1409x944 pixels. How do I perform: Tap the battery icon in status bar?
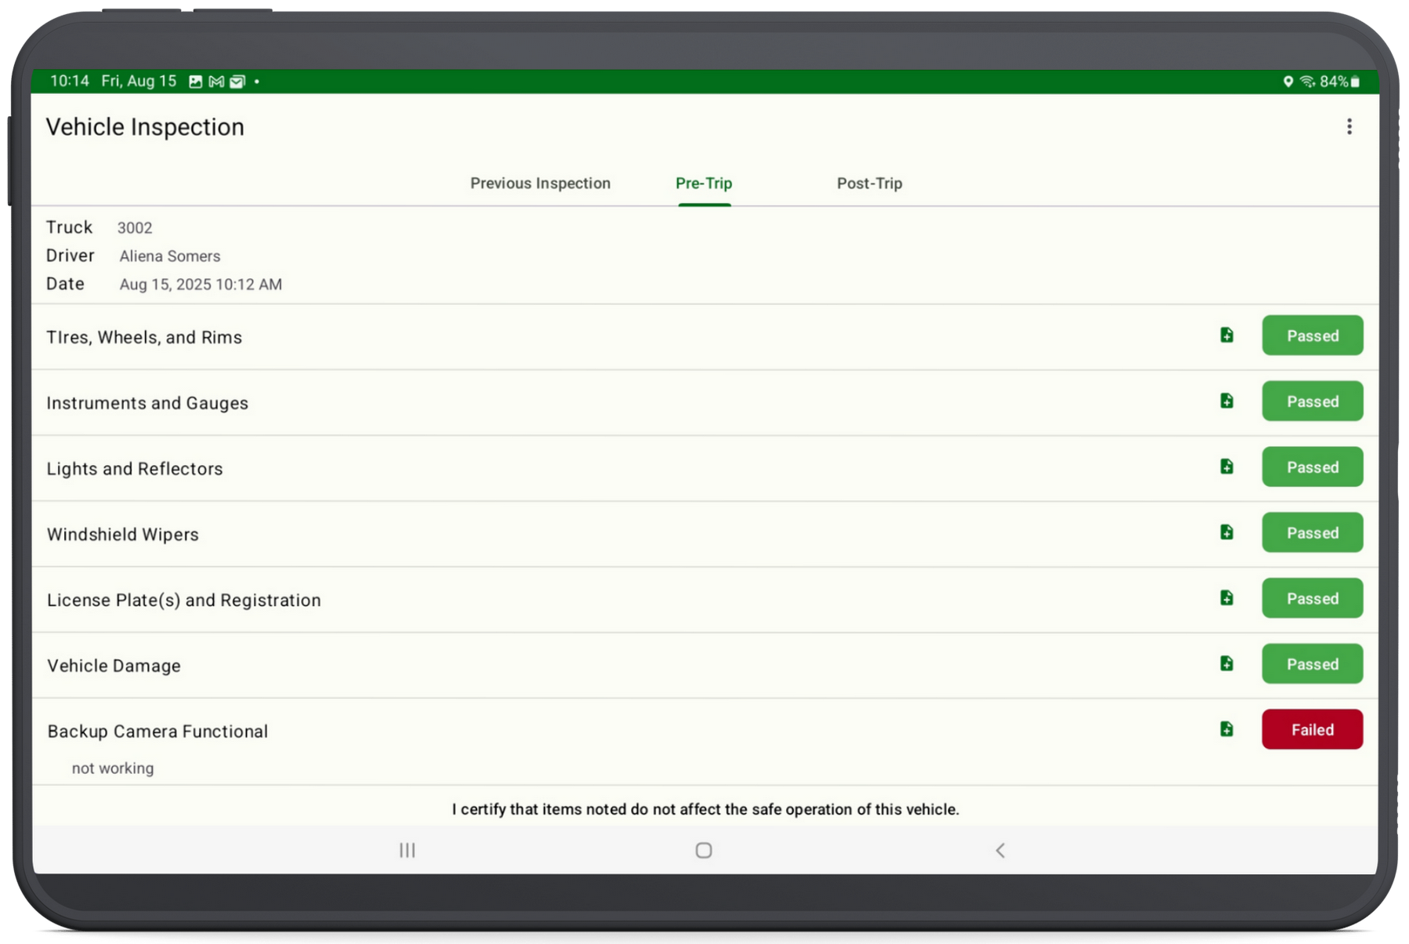[x=1355, y=82]
